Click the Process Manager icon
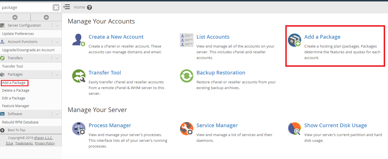The height and width of the screenshot is (159, 388). coord(79,129)
